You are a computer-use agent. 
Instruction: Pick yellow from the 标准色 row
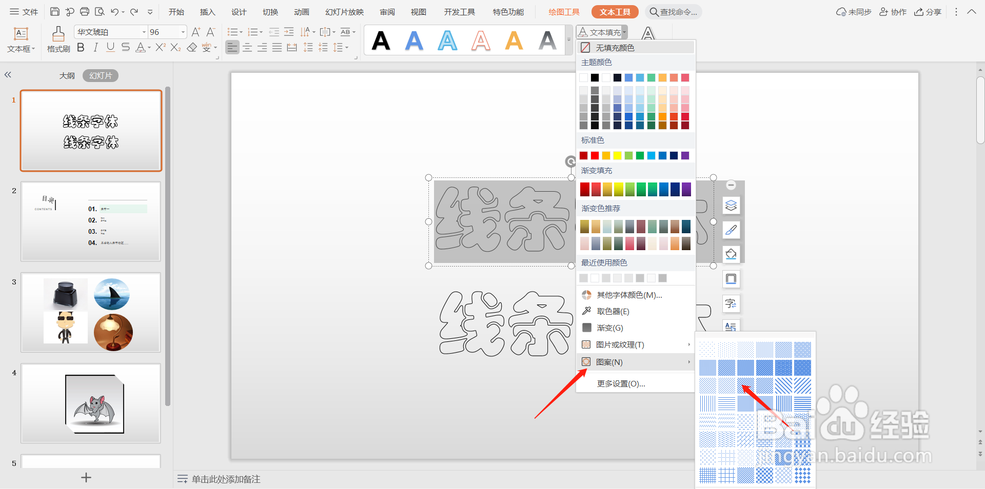(617, 155)
